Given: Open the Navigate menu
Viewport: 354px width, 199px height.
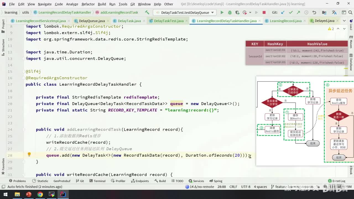Looking at the screenshot, I should (45, 4).
